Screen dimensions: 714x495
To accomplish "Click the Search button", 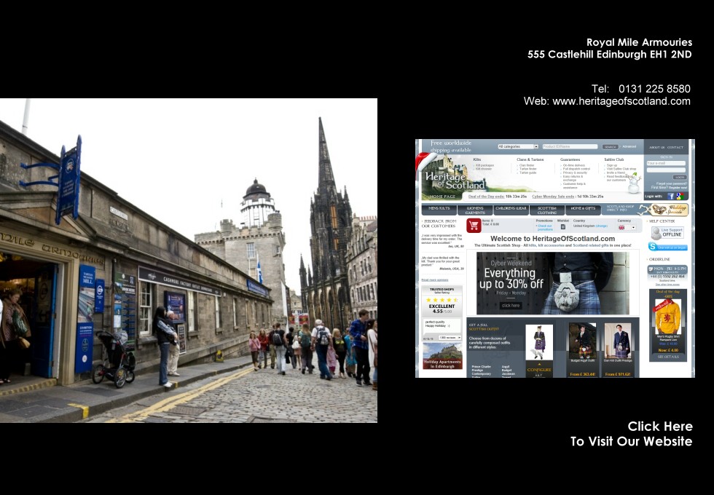I will pos(611,146).
